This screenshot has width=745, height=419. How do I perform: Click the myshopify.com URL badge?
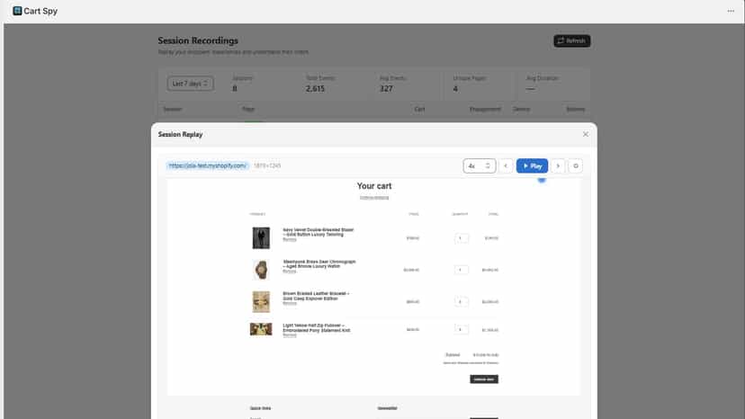click(208, 165)
